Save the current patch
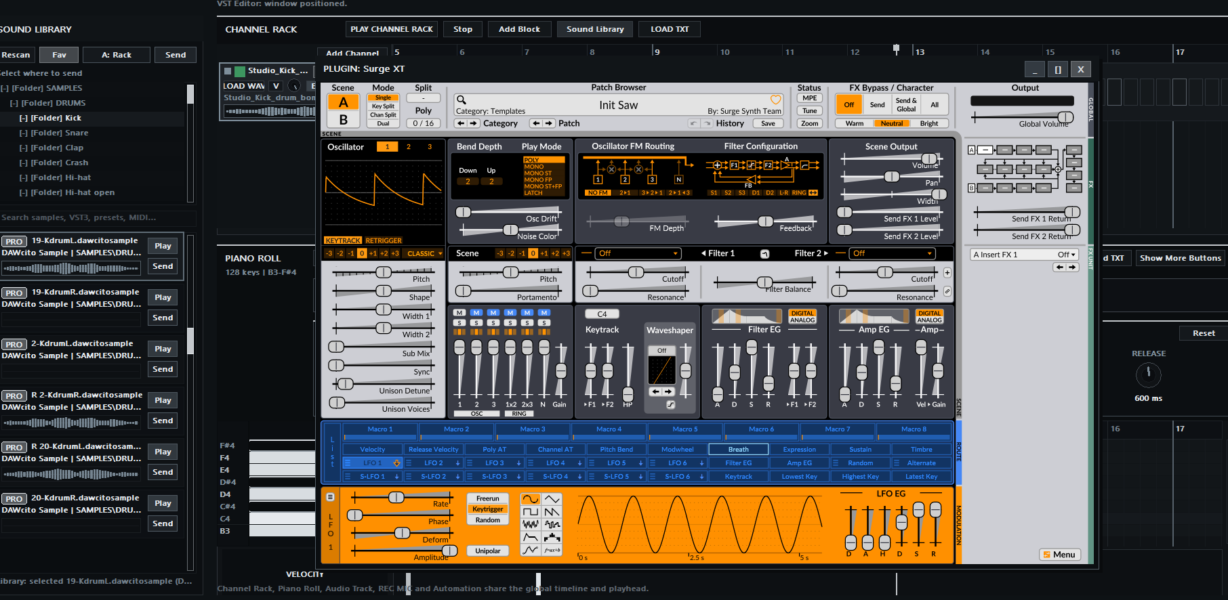 (768, 123)
